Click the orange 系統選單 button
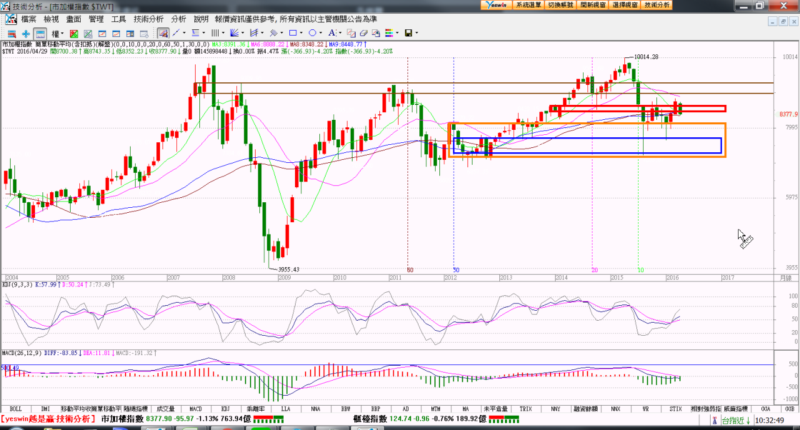This screenshot has height=430, width=800. coord(528,5)
